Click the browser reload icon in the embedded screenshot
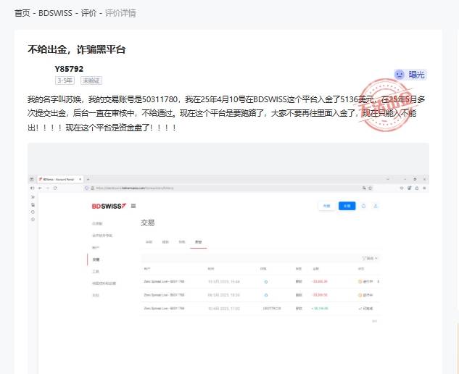The image size is (459, 374). tap(55, 188)
